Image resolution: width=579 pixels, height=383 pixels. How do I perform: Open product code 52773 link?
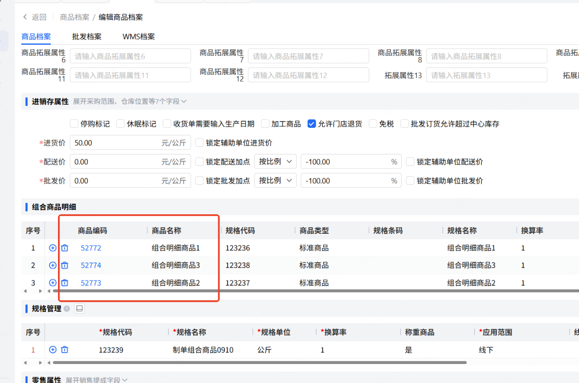coord(91,283)
